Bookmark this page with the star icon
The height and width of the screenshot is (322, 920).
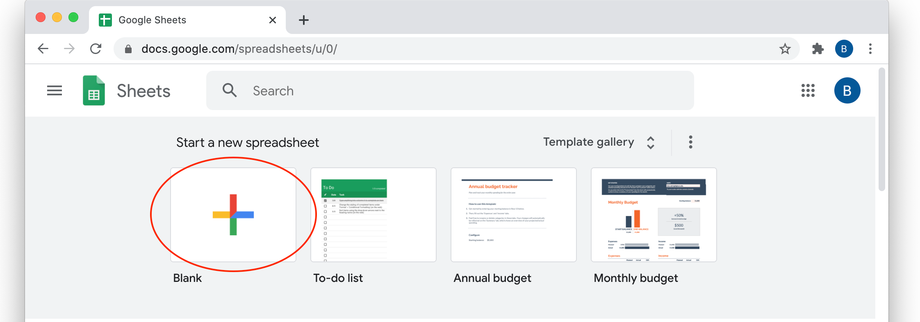coord(785,49)
